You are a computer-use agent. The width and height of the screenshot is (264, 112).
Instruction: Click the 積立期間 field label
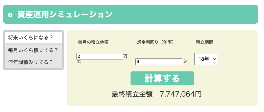pos(205,42)
